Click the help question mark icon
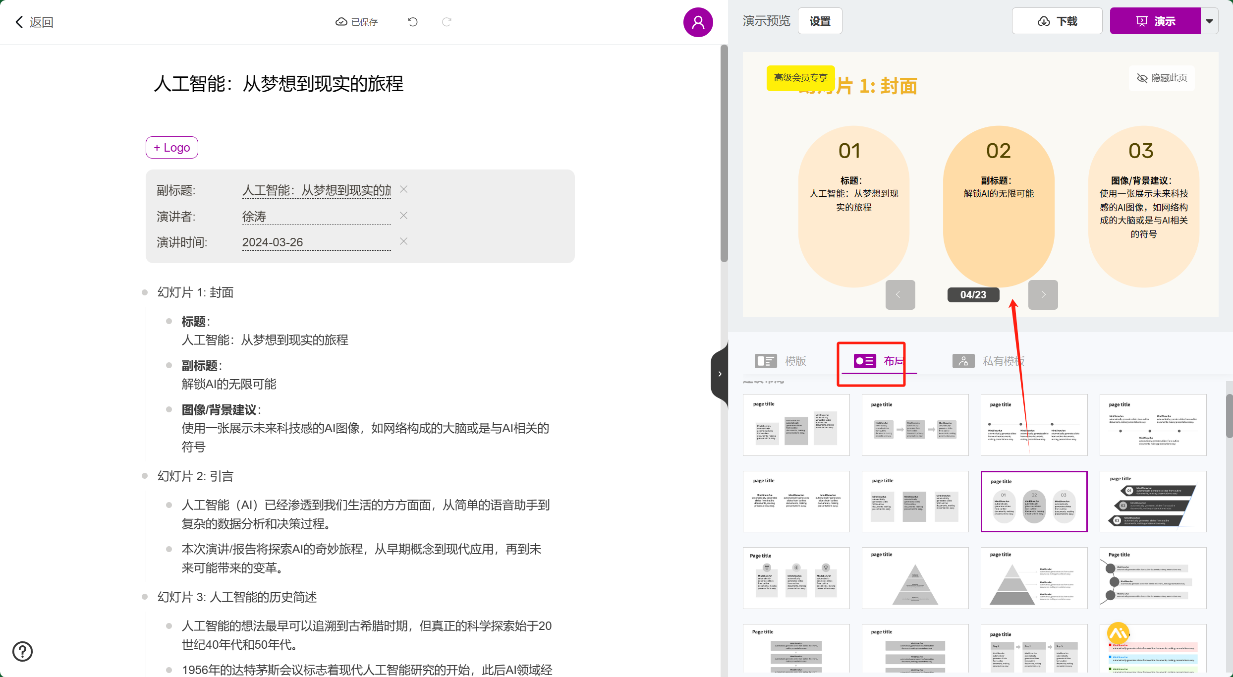 pyautogui.click(x=22, y=651)
